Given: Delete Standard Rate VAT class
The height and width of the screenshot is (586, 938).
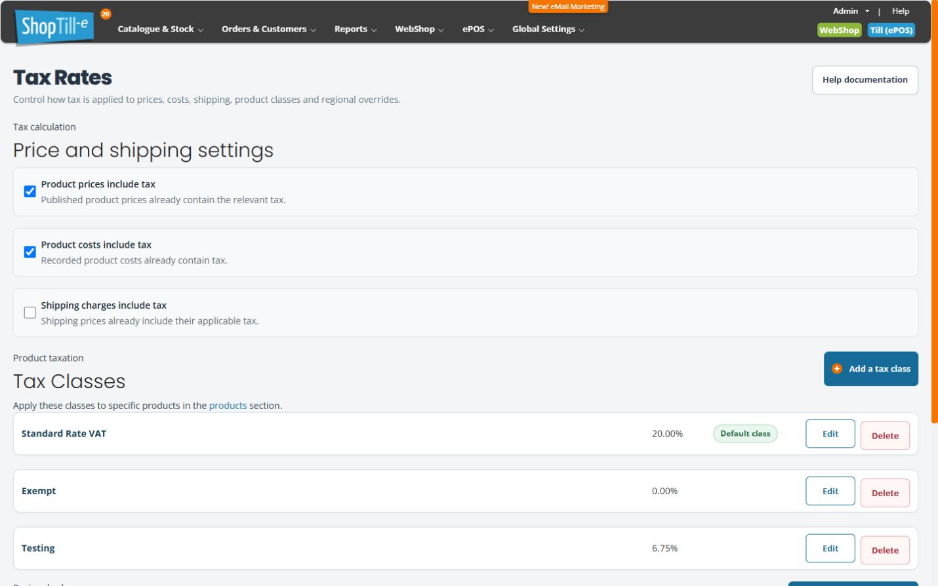Looking at the screenshot, I should [885, 436].
